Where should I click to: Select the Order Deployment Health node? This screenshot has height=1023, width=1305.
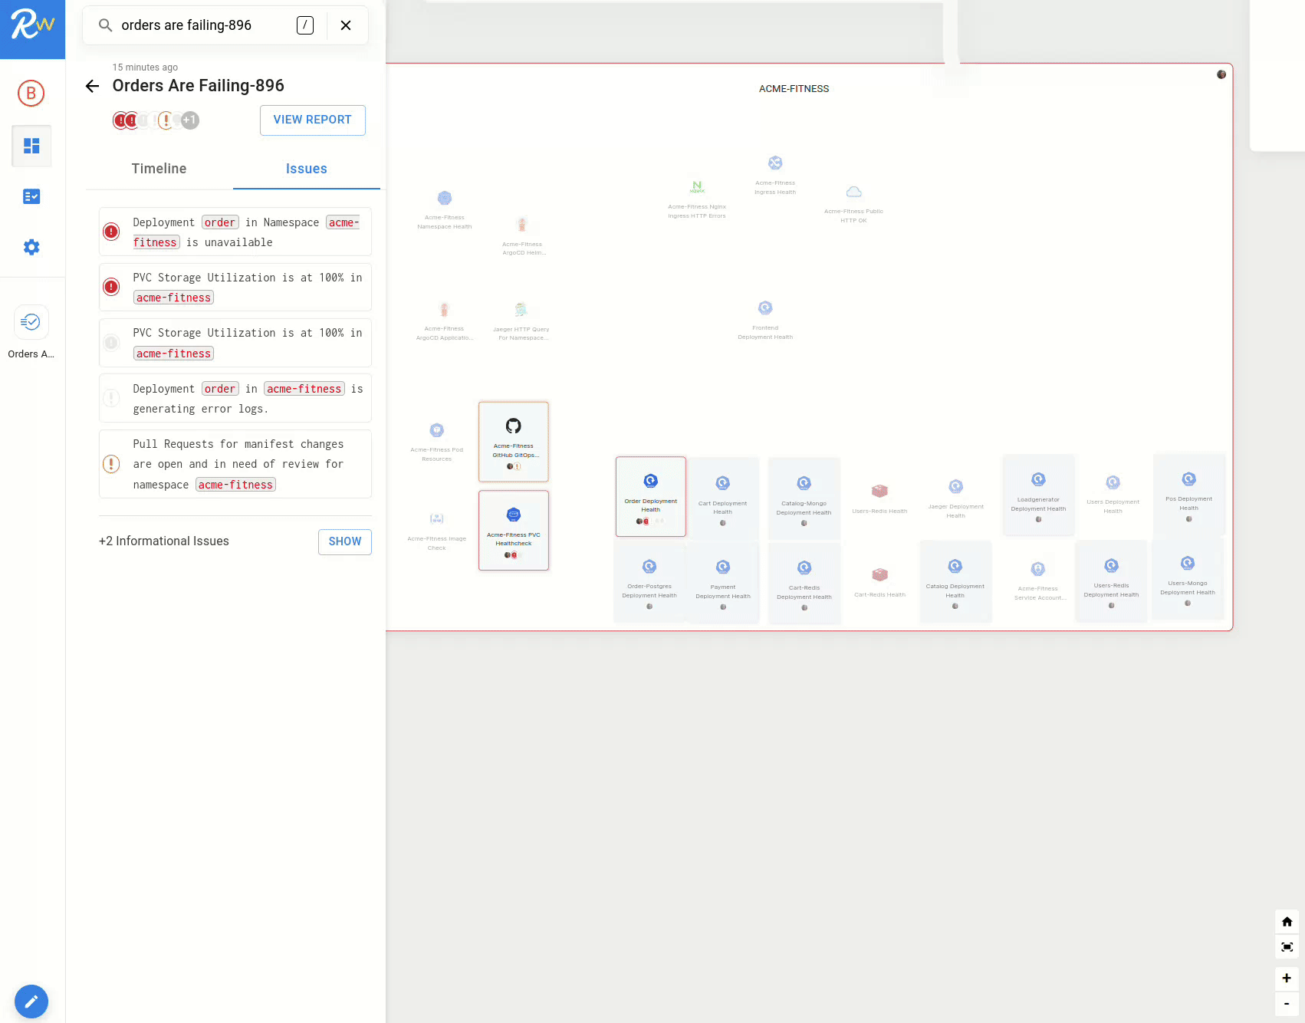click(x=650, y=496)
